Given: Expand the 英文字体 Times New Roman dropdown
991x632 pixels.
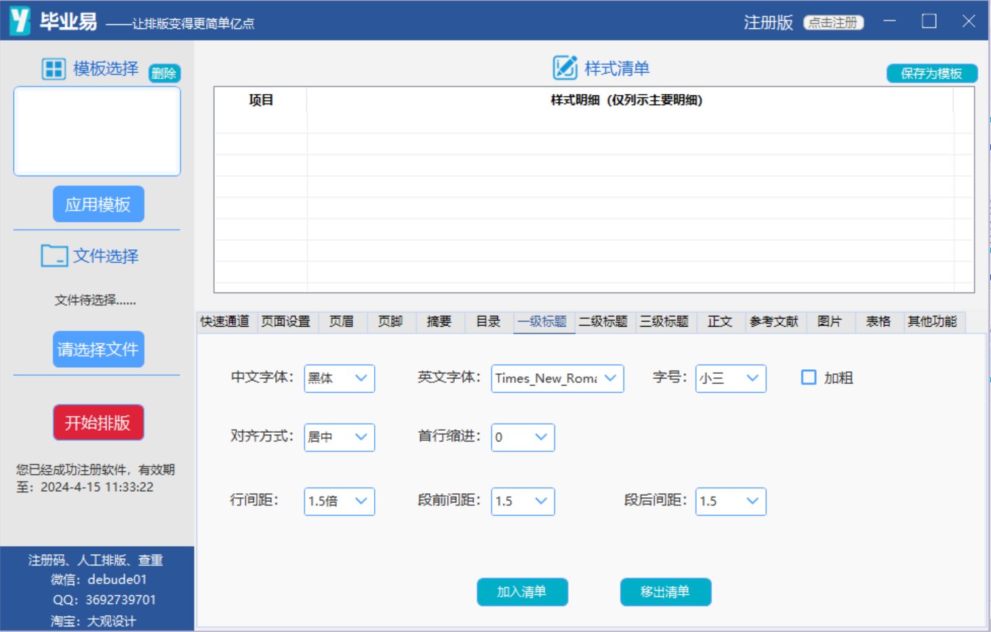Looking at the screenshot, I should (557, 379).
